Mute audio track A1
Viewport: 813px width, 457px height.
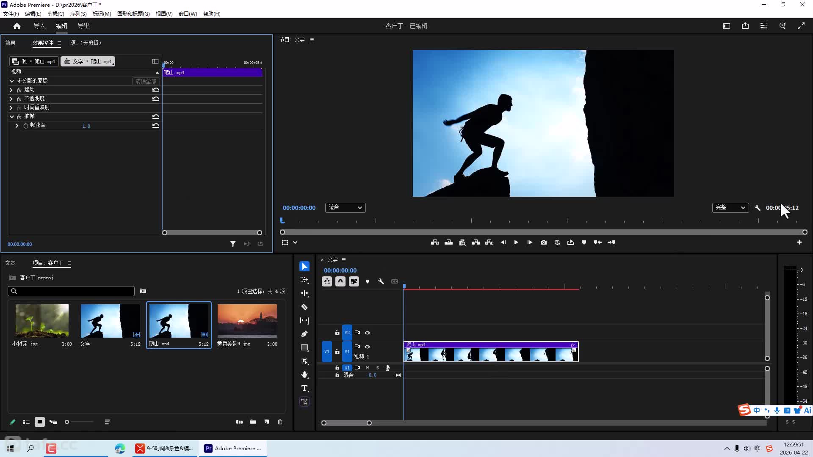click(368, 368)
